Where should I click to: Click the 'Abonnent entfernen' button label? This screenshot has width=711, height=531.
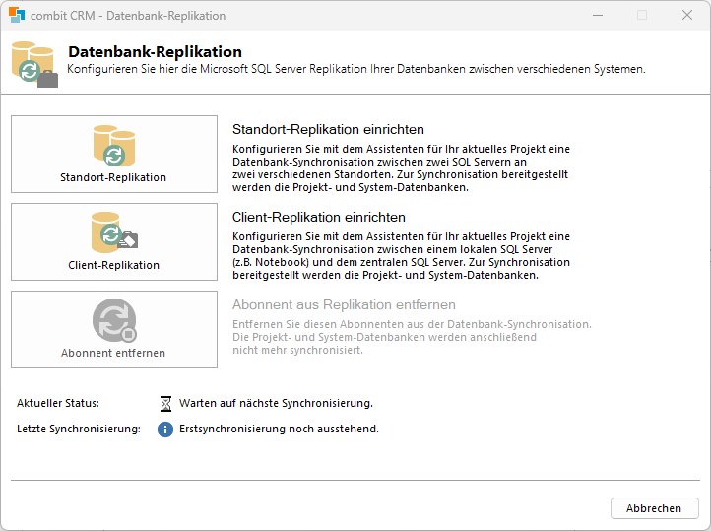(113, 353)
